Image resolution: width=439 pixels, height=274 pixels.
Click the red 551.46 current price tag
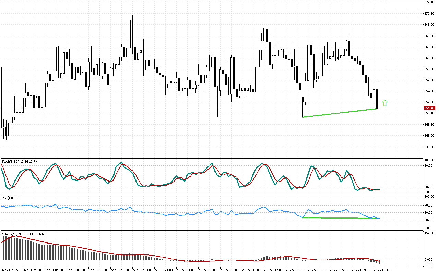point(429,108)
